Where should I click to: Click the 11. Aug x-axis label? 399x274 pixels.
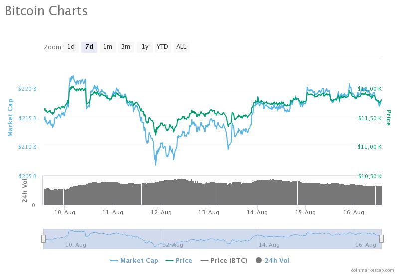[113, 212]
